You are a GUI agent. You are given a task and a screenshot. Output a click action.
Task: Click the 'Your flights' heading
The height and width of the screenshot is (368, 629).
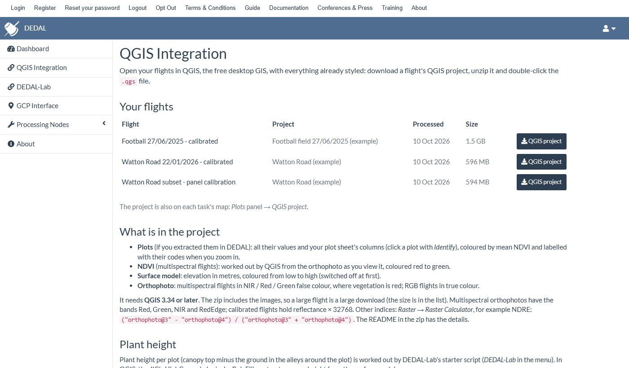click(x=146, y=107)
